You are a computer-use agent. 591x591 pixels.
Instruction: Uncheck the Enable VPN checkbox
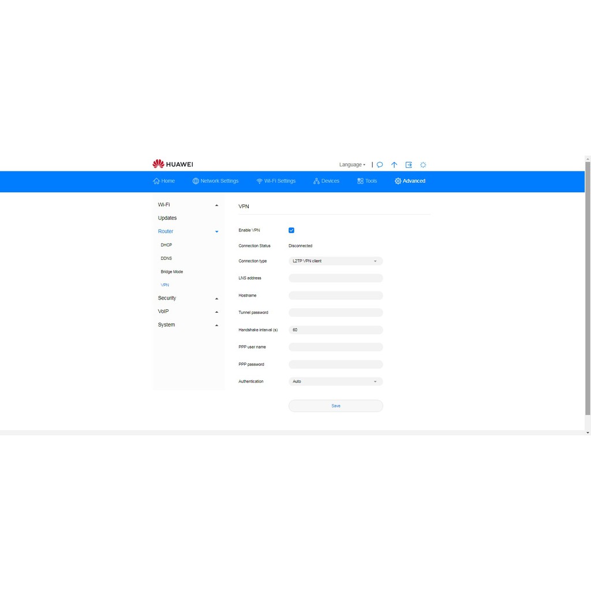click(x=291, y=230)
